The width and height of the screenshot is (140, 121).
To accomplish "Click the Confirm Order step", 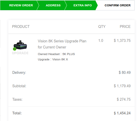I will 118,5.
